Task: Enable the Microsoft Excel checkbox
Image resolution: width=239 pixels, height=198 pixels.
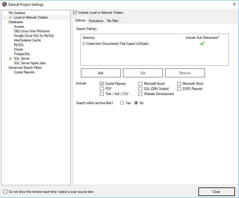Action: tap(141, 84)
